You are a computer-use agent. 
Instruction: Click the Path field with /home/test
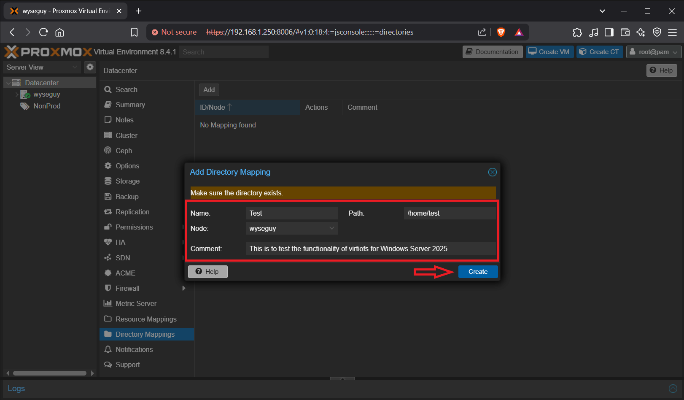[450, 213]
